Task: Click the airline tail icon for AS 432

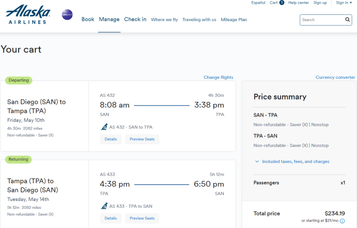Action: [x=104, y=127]
